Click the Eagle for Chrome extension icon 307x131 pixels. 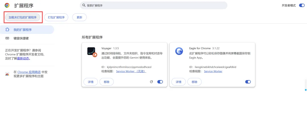(179, 51)
